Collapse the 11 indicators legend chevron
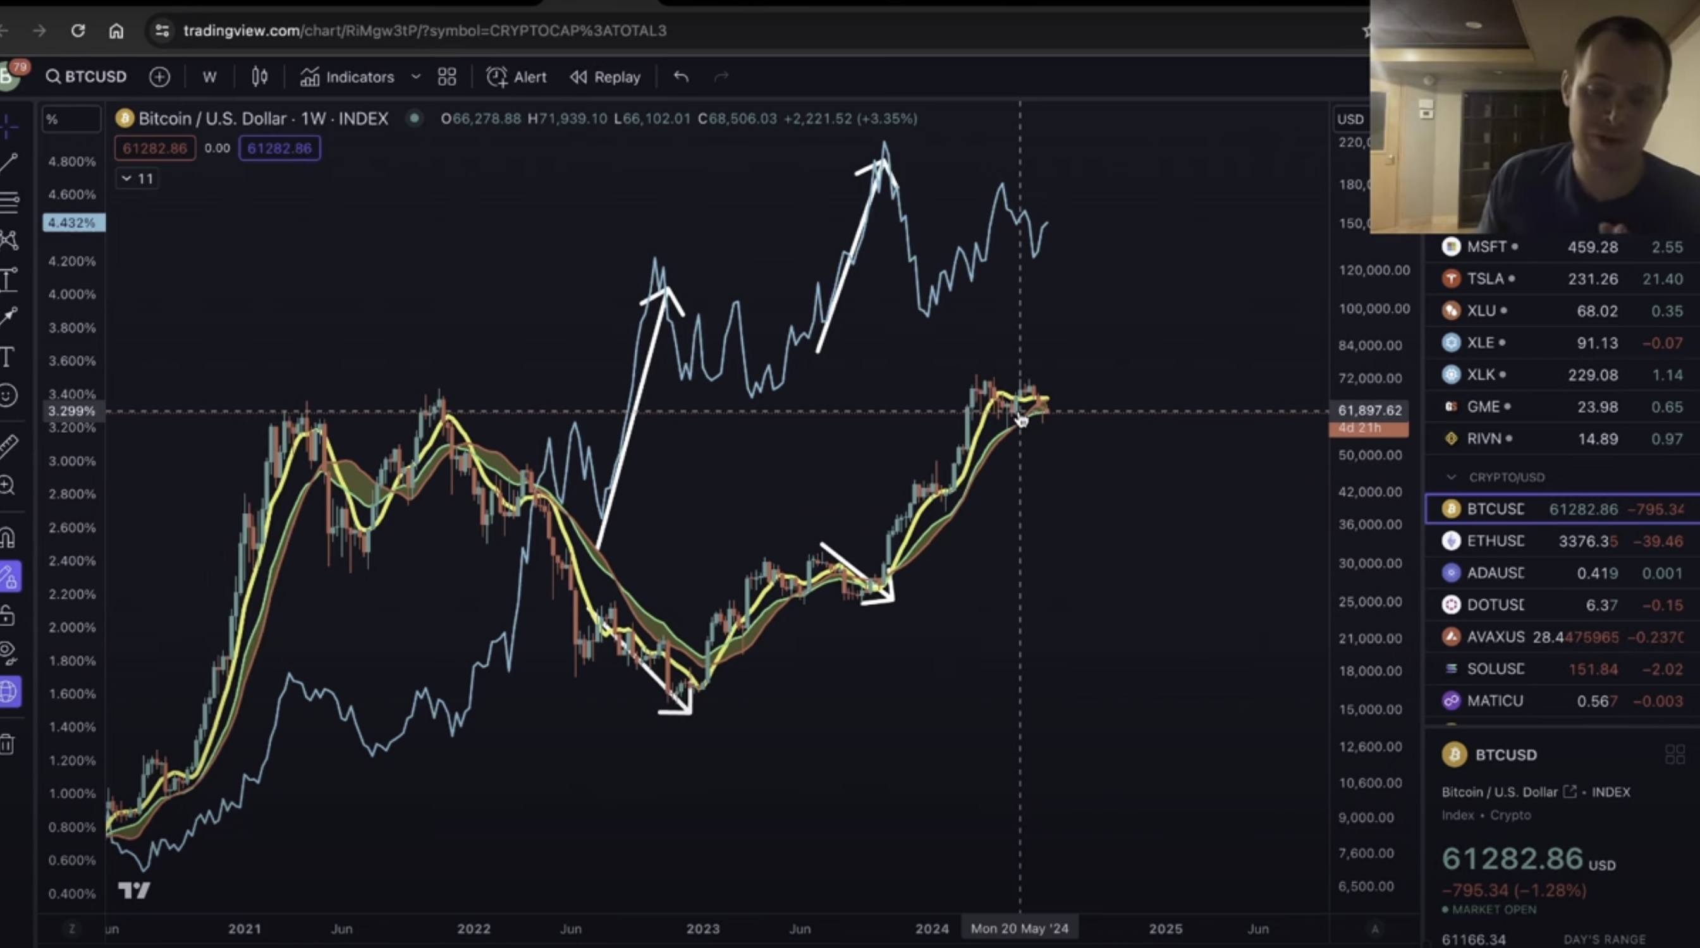 137,179
